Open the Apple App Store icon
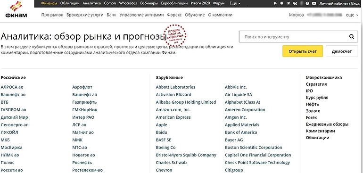This screenshot has width=363, height=173. pos(282,3)
